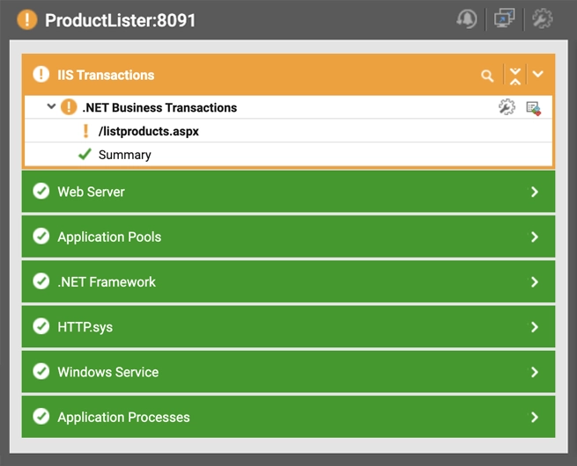This screenshot has width=577, height=466.
Task: Click the alarm bell history icon
Action: pos(467,18)
